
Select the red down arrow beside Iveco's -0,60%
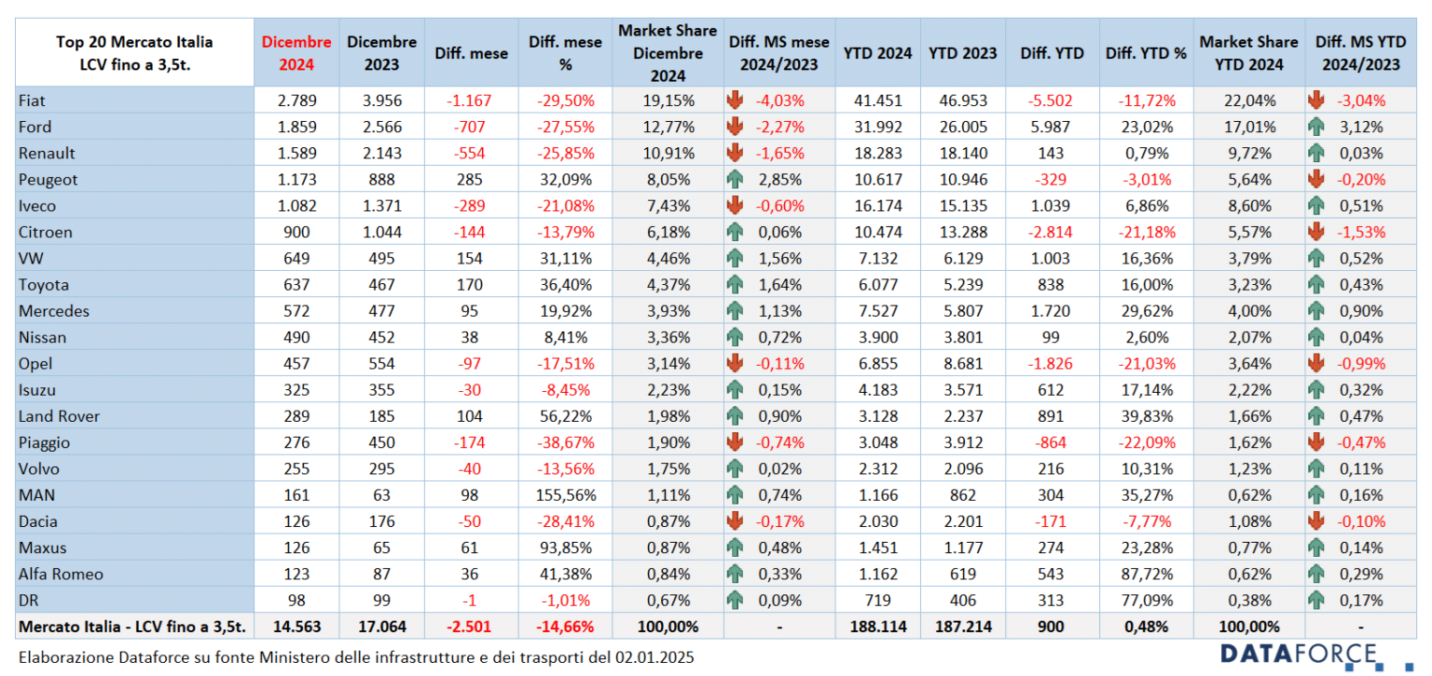coord(735,206)
